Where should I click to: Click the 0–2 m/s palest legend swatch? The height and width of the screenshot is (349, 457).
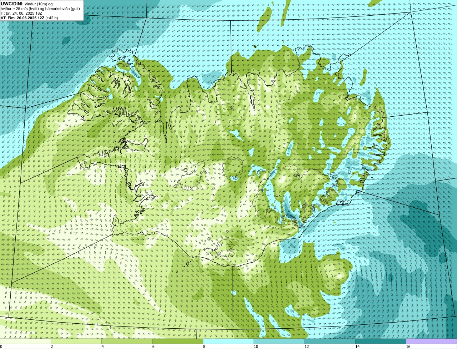pos(25,341)
